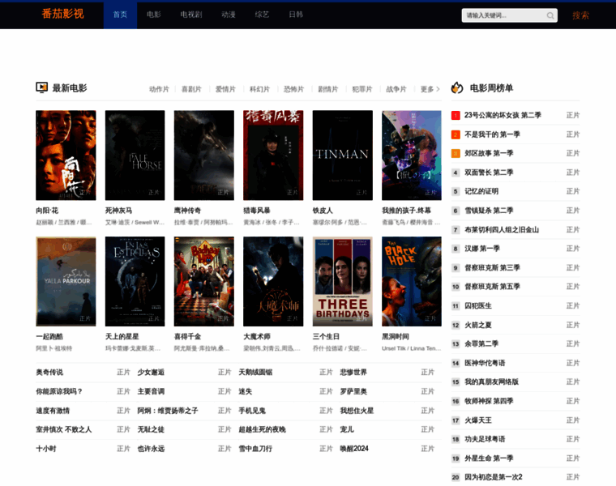Open the Yalla Parkour poster

pyautogui.click(x=66, y=281)
